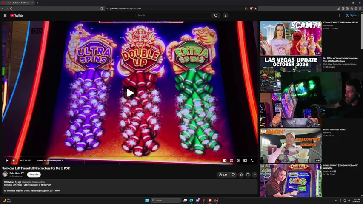Like the video with 2.4K thumbs up
This screenshot has width=363, height=204.
tap(223, 175)
